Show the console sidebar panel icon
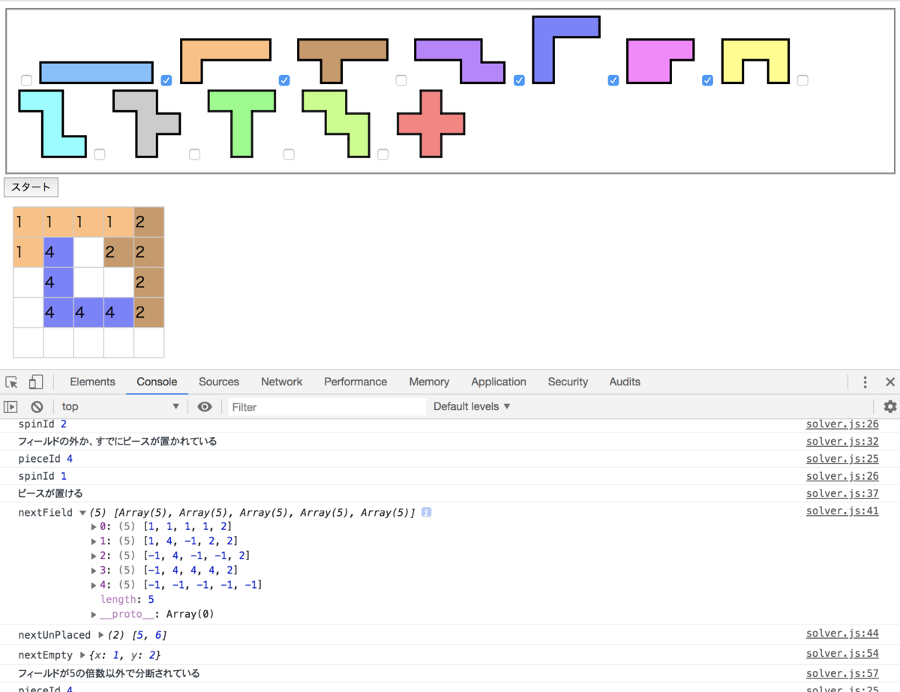Image resolution: width=900 pixels, height=692 pixels. pos(10,406)
